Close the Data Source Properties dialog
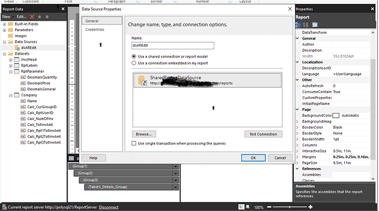 pyautogui.click(x=290, y=9)
